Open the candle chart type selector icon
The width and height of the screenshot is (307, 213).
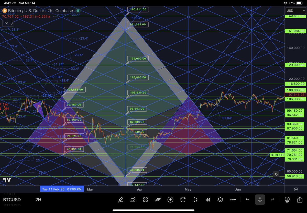[x=195, y=200]
